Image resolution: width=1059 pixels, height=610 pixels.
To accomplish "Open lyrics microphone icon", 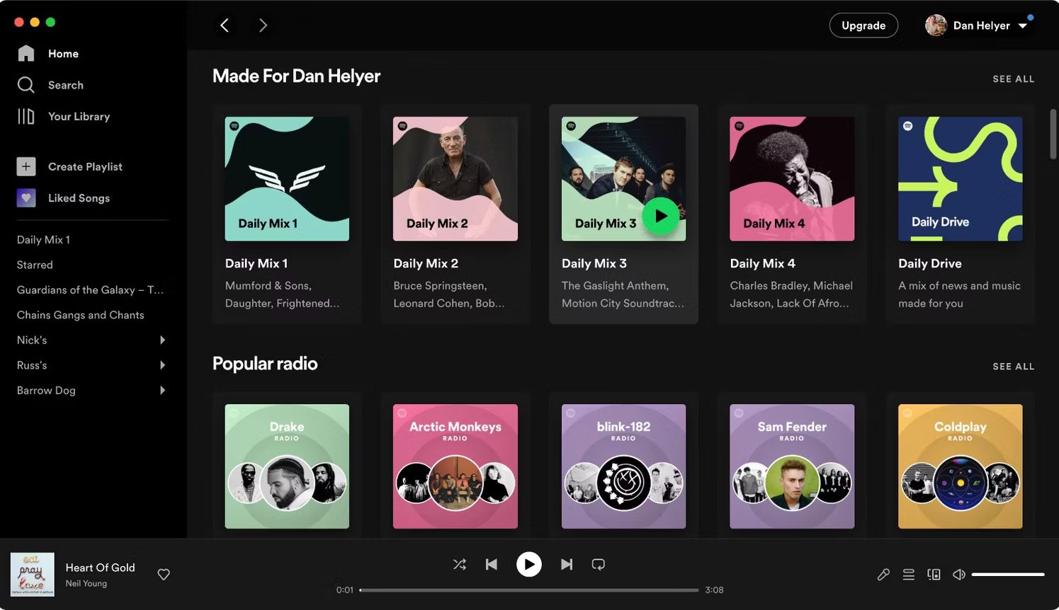I will pyautogui.click(x=883, y=575).
